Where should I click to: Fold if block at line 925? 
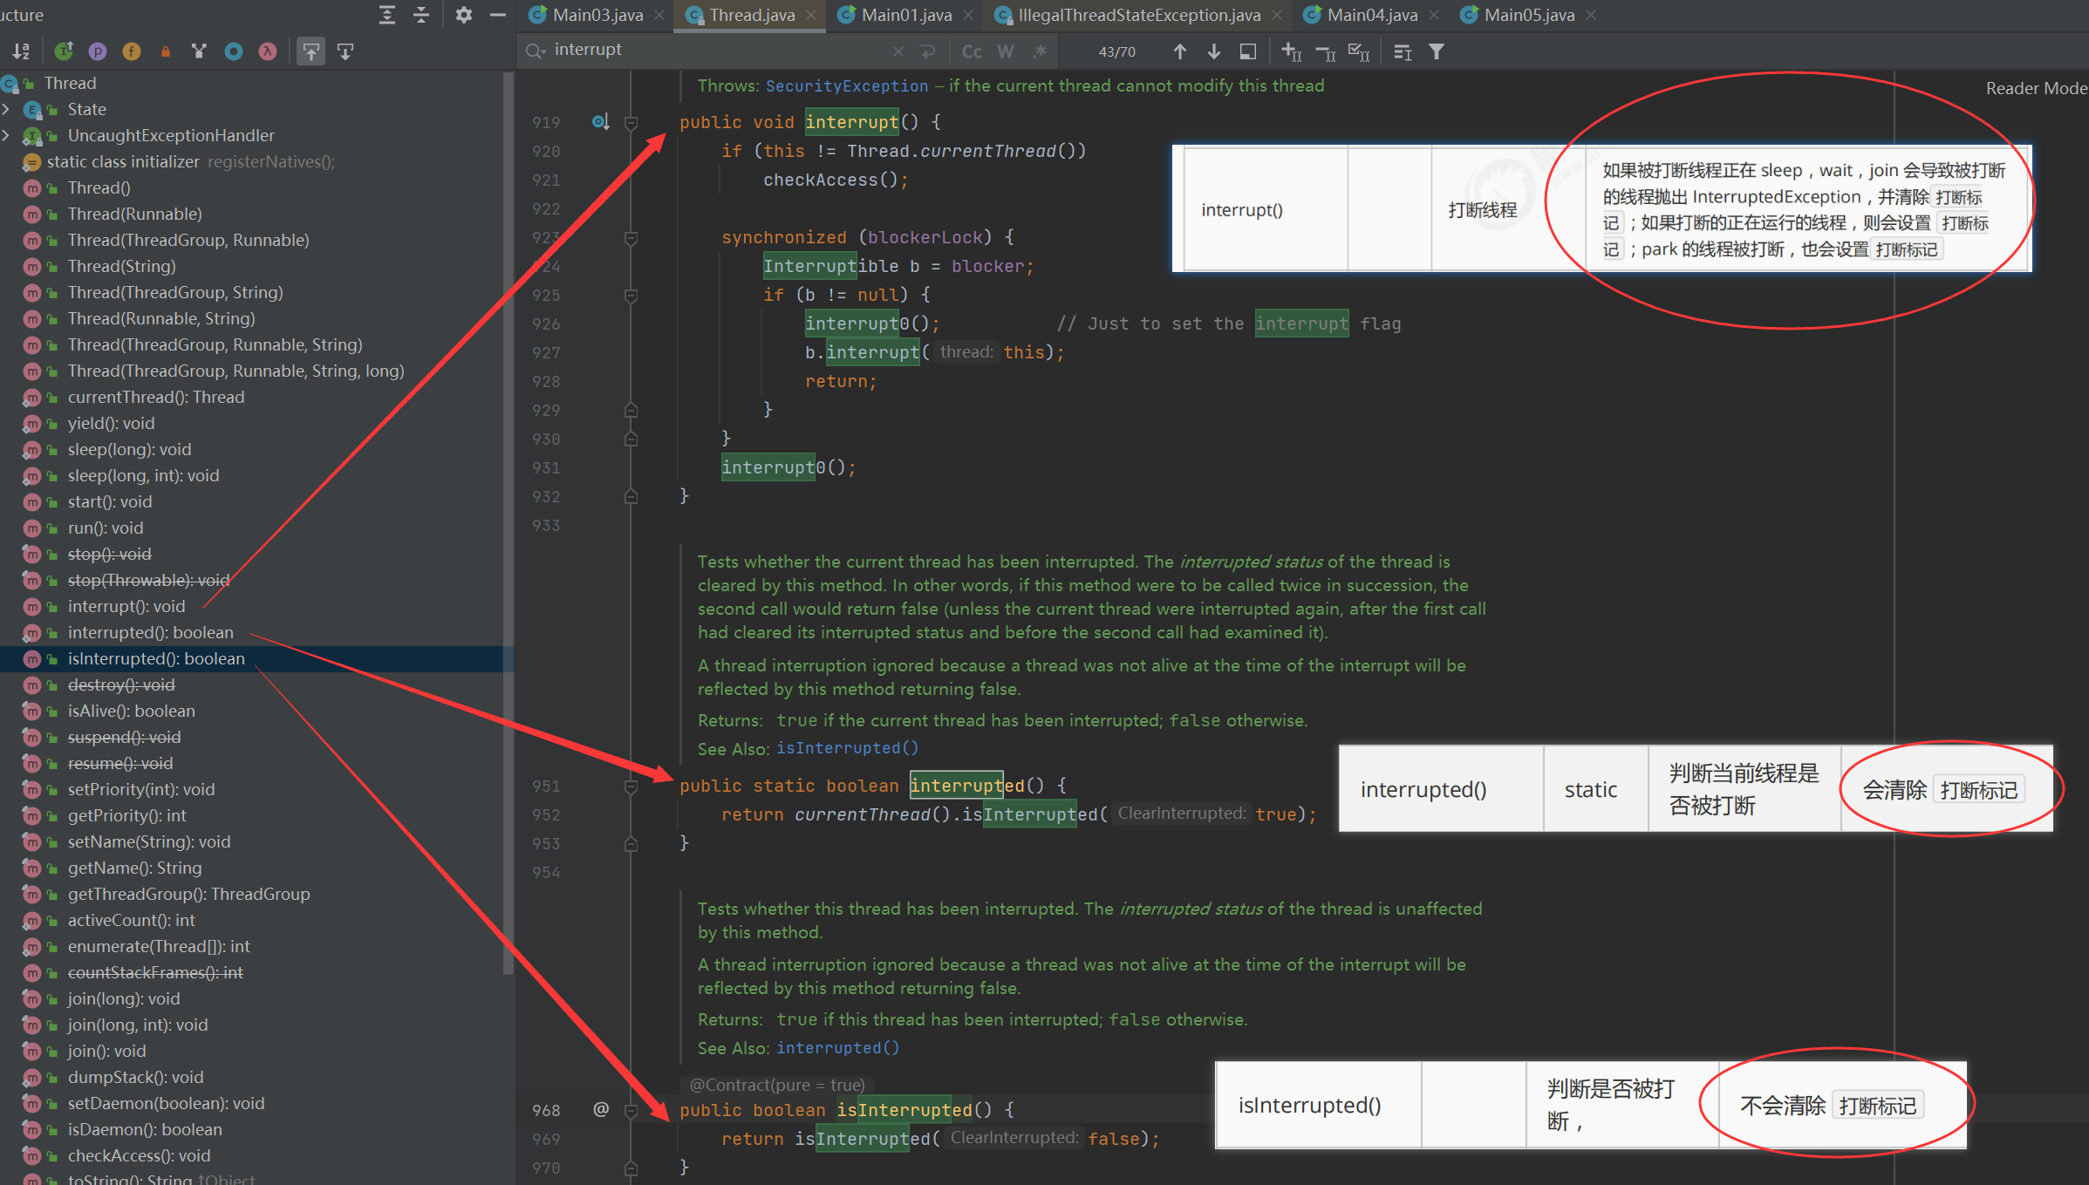(x=631, y=295)
